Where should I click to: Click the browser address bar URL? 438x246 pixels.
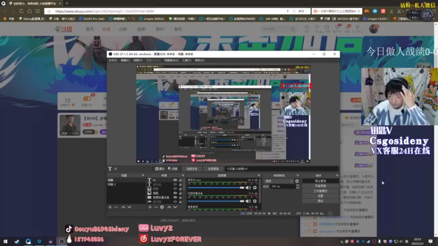coord(105,11)
